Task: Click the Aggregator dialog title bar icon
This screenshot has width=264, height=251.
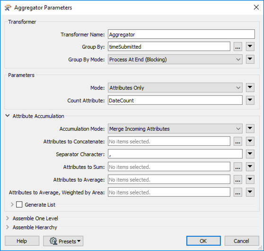Action: [8, 8]
